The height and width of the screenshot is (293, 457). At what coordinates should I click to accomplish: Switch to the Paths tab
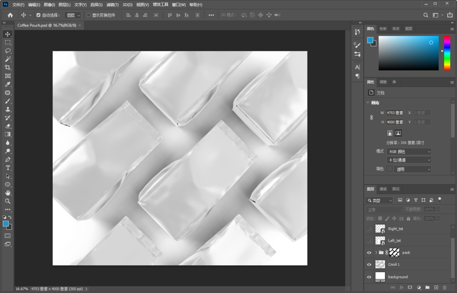point(396,189)
